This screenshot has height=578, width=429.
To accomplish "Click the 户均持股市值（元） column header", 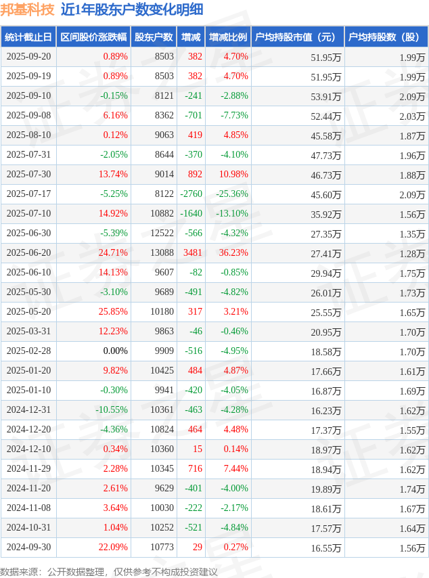I will 297,37.
